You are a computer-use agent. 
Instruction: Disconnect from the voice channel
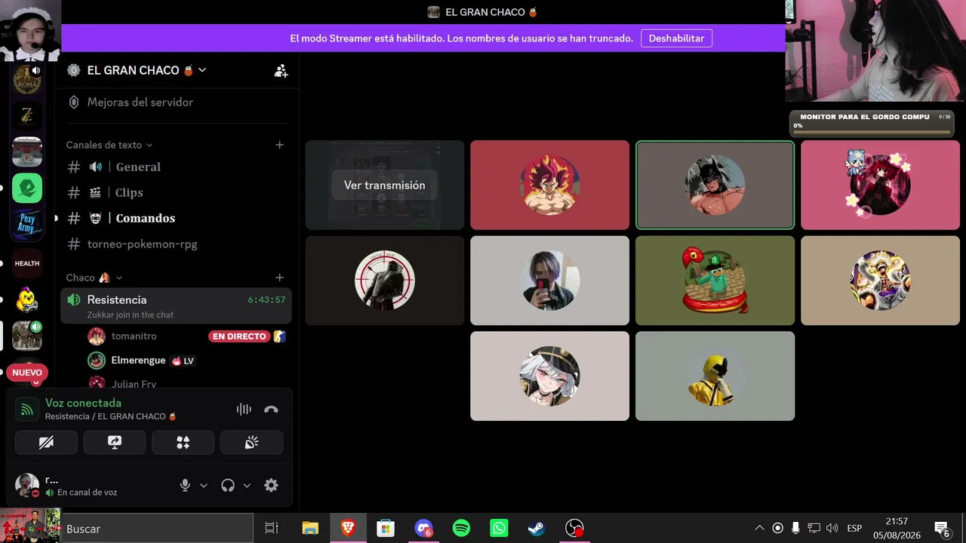(271, 410)
